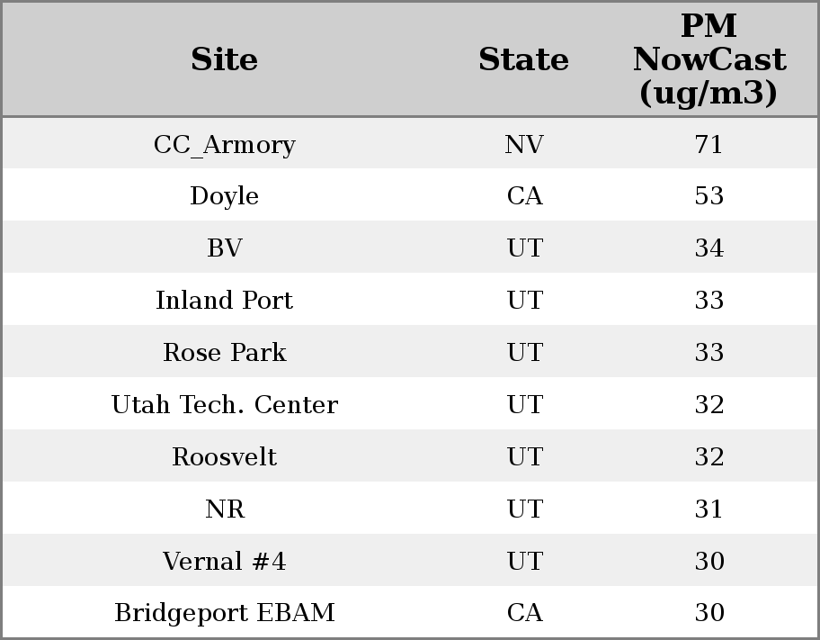This screenshot has width=820, height=640.
Task: Click the PM value 53
Action: (709, 196)
